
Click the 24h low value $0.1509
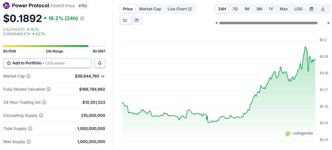(x=9, y=51)
